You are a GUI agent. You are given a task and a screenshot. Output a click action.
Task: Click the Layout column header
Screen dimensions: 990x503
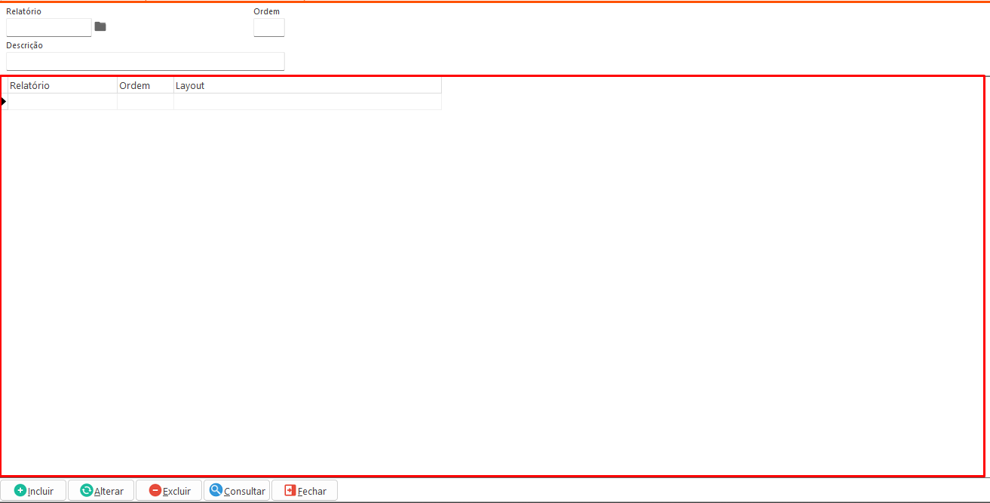307,86
